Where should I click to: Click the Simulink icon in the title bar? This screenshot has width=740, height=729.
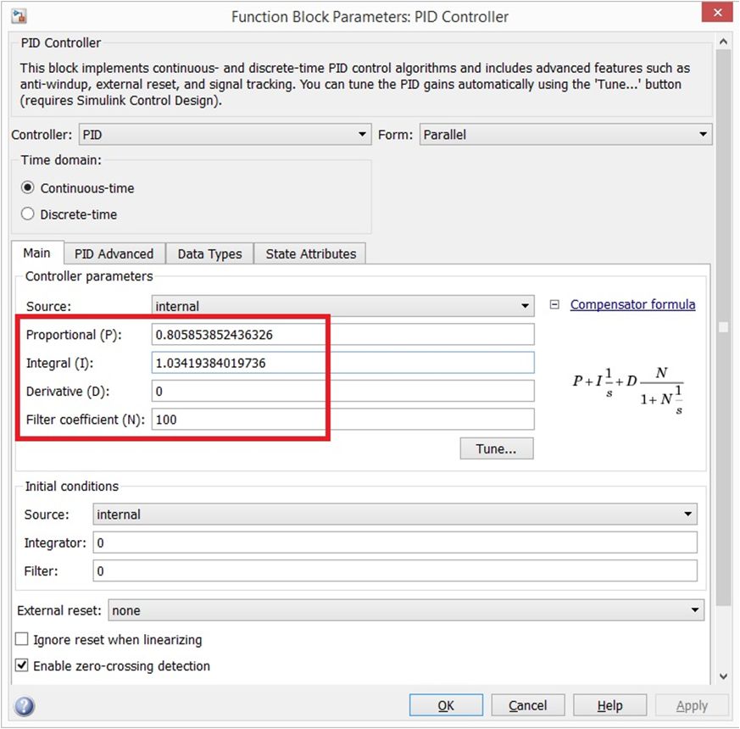(x=19, y=16)
